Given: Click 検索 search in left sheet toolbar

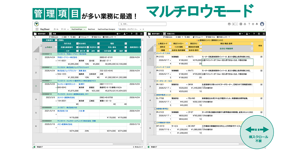Looking at the screenshot, I should coord(73,37).
